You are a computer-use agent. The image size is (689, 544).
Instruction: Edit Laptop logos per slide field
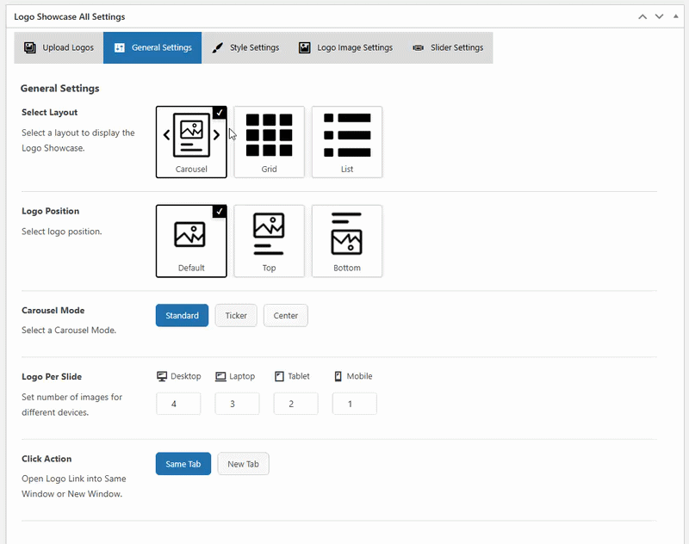pos(237,404)
